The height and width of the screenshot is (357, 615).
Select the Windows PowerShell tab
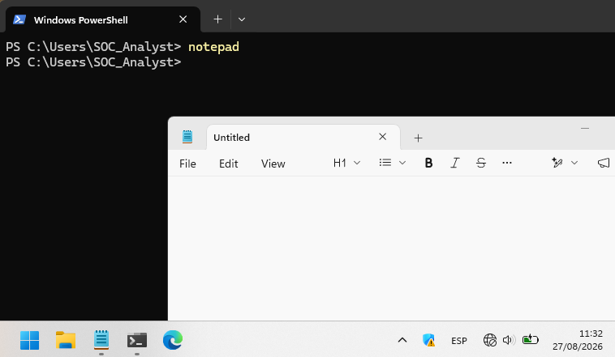(103, 19)
